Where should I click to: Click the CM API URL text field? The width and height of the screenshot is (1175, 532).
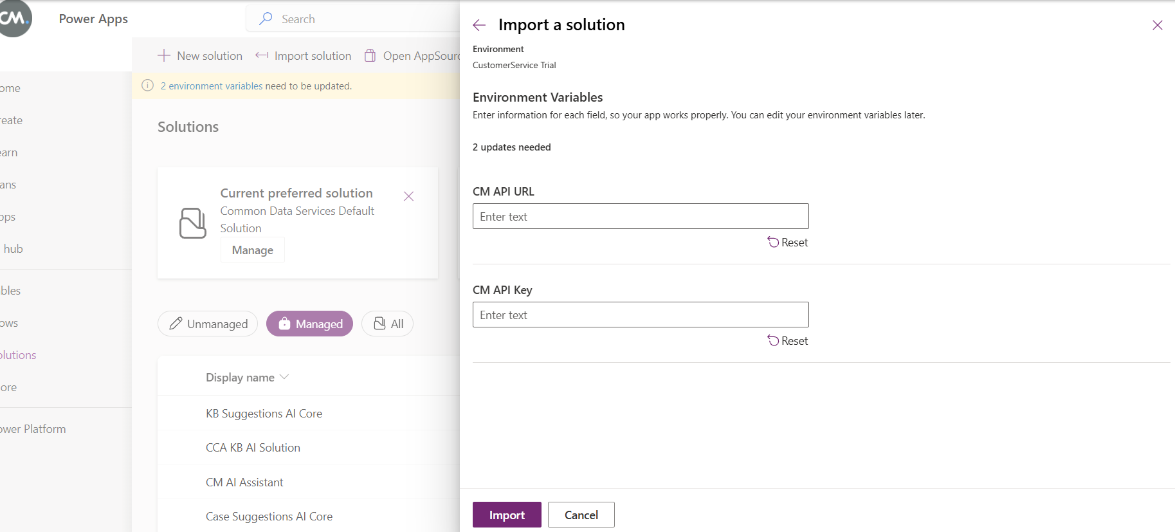click(x=641, y=216)
